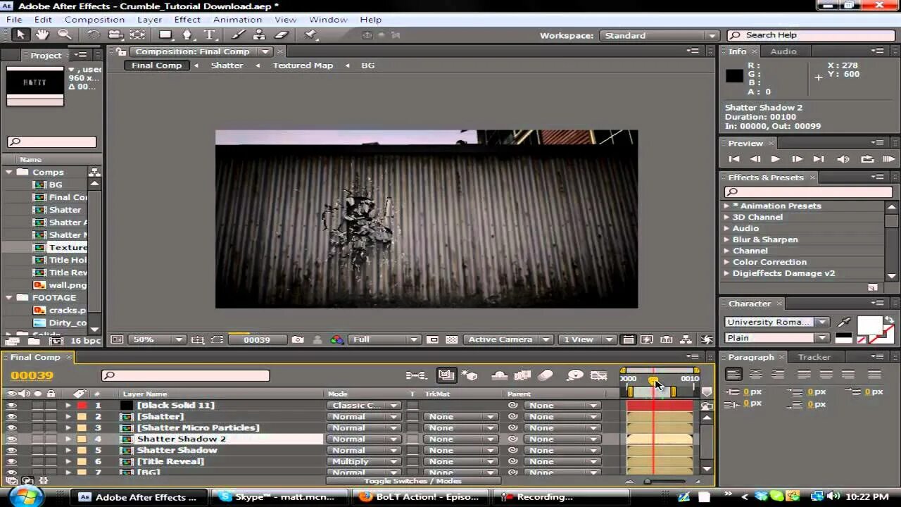Expand the FOOTAGE folder in Project panel
The height and width of the screenshot is (507, 901).
(9, 298)
